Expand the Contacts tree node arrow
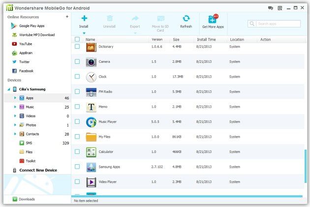310x207 pixels. [x=15, y=134]
